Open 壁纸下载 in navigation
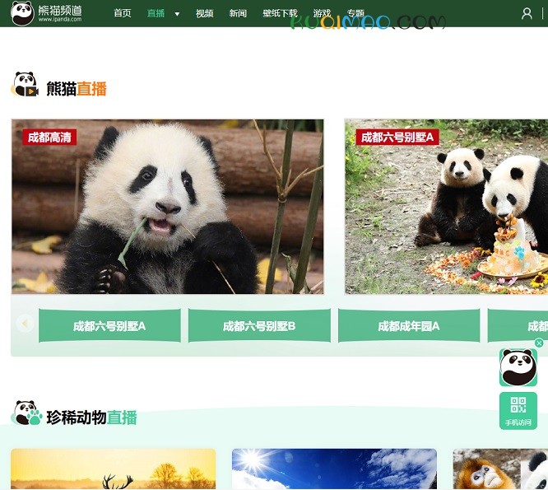This screenshot has height=490, width=548. click(280, 13)
